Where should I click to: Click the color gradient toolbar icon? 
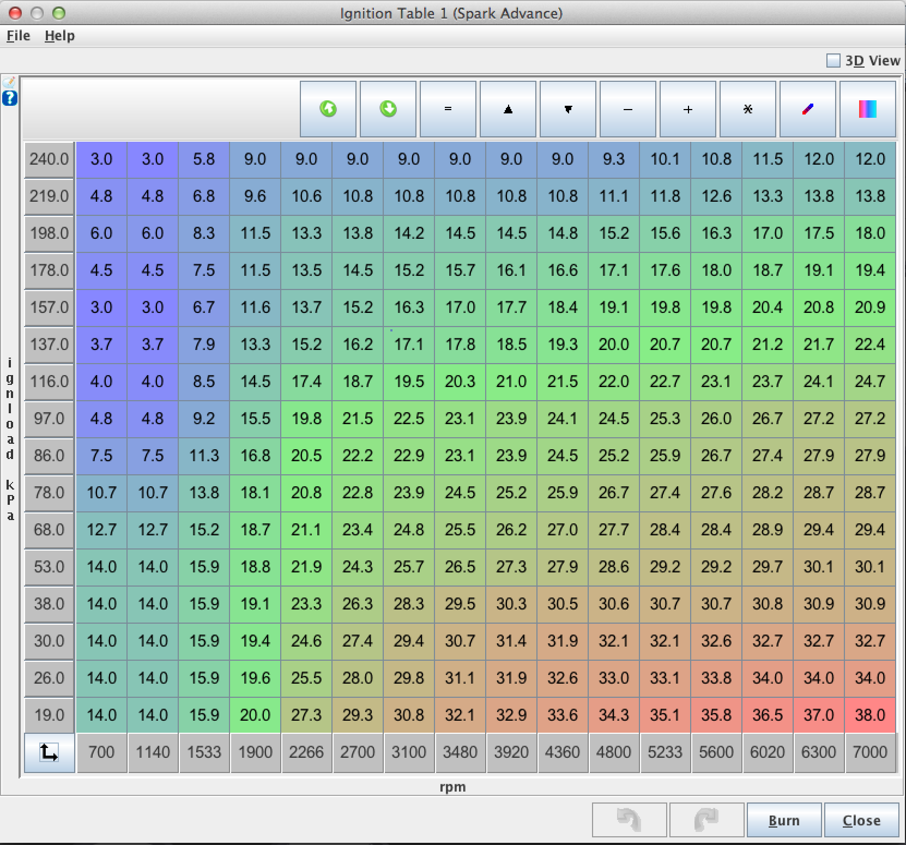coord(868,109)
